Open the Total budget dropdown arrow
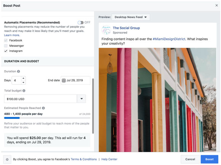Screen dimensions: 221x165 (82, 99)
